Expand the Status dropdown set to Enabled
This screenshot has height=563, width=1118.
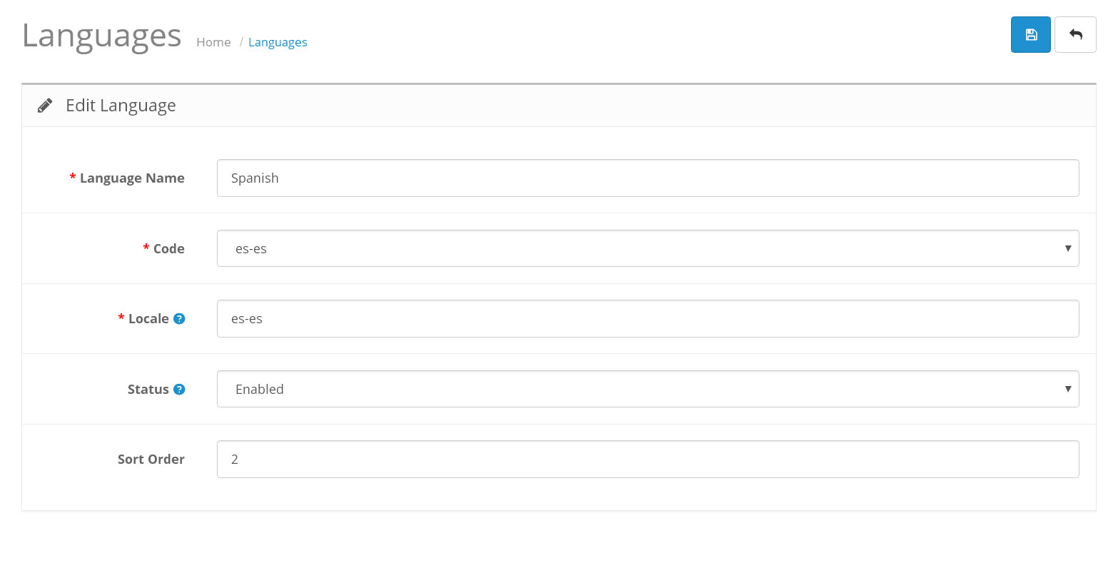pyautogui.click(x=647, y=389)
